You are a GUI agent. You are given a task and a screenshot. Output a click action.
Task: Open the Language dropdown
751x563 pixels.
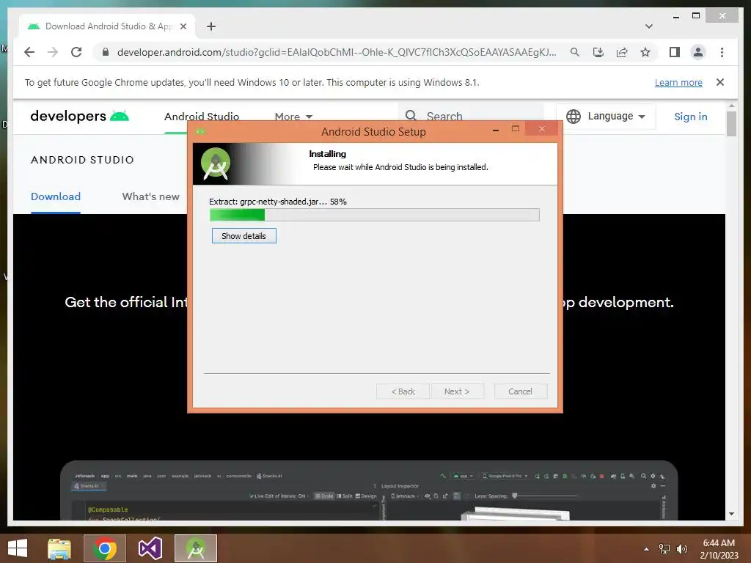point(606,117)
